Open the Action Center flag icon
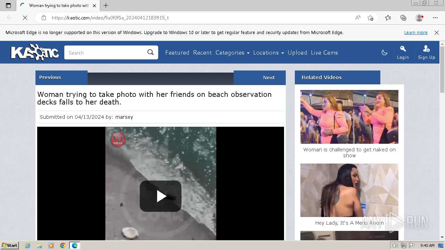This screenshot has width=445, height=250. click(412, 245)
